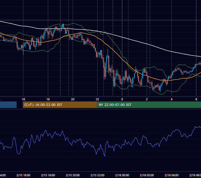Click the 0 hour label on chart axis

122,99
